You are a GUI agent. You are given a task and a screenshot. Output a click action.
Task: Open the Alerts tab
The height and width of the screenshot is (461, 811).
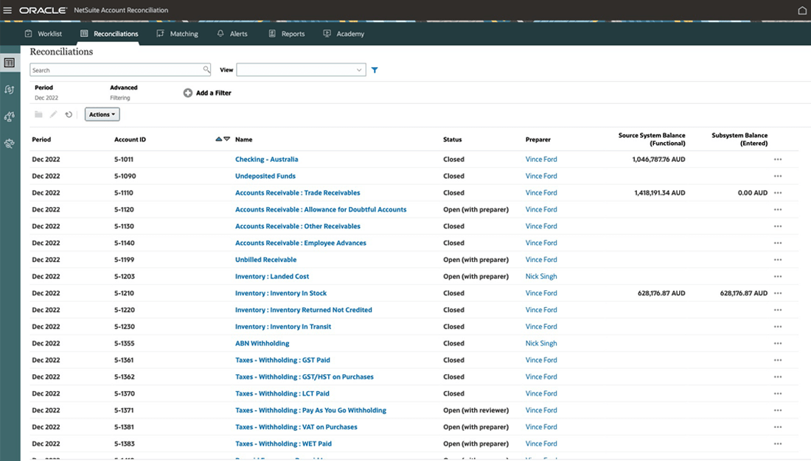coord(232,34)
